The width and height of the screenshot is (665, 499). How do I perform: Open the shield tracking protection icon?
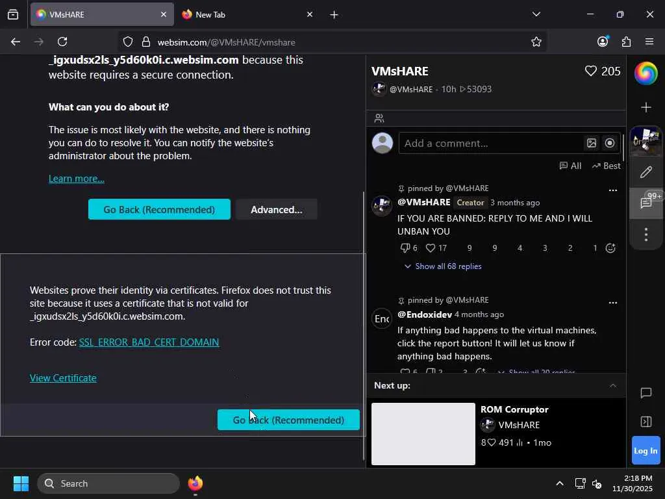click(x=128, y=42)
